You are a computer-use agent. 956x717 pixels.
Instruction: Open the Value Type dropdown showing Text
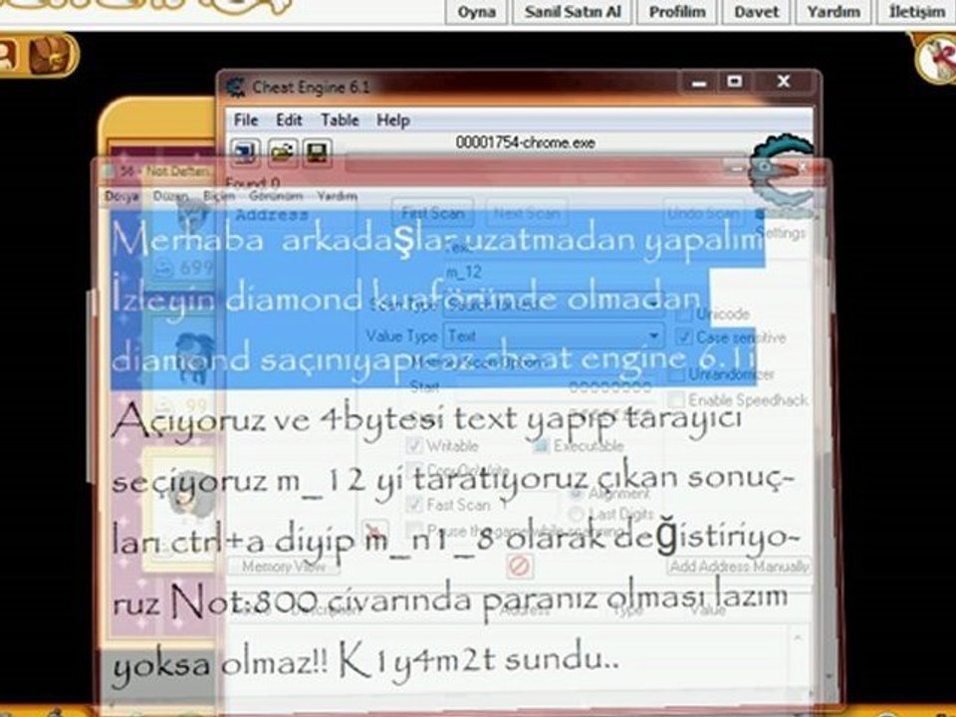(554, 336)
